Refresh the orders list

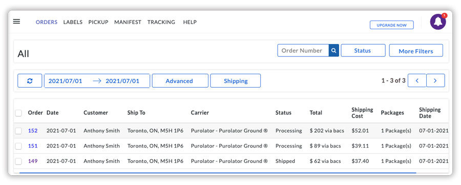point(30,81)
